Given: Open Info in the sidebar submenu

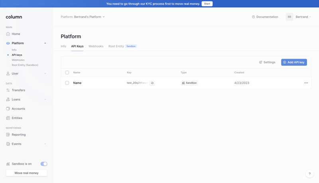Looking at the screenshot, I should (14, 50).
